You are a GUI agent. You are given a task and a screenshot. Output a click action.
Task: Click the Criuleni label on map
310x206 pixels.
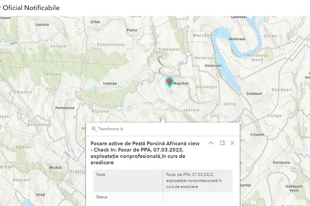[x=257, y=135]
